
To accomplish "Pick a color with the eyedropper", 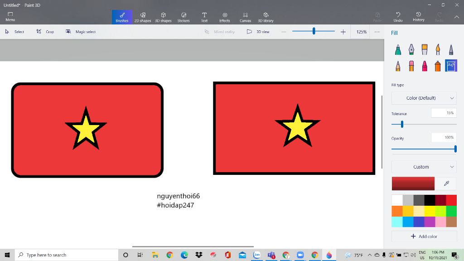I will (x=446, y=184).
